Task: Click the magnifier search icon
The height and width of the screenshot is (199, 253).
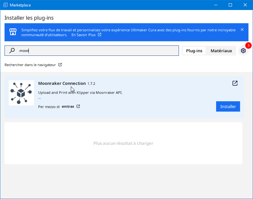Action: [x=12, y=51]
